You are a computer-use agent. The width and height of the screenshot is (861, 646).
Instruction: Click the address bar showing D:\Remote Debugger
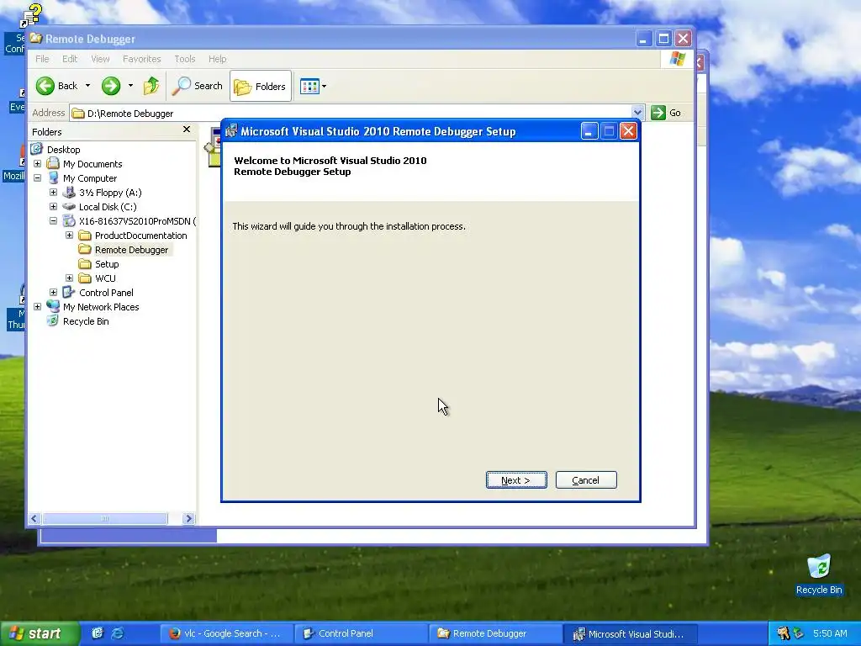coord(351,114)
